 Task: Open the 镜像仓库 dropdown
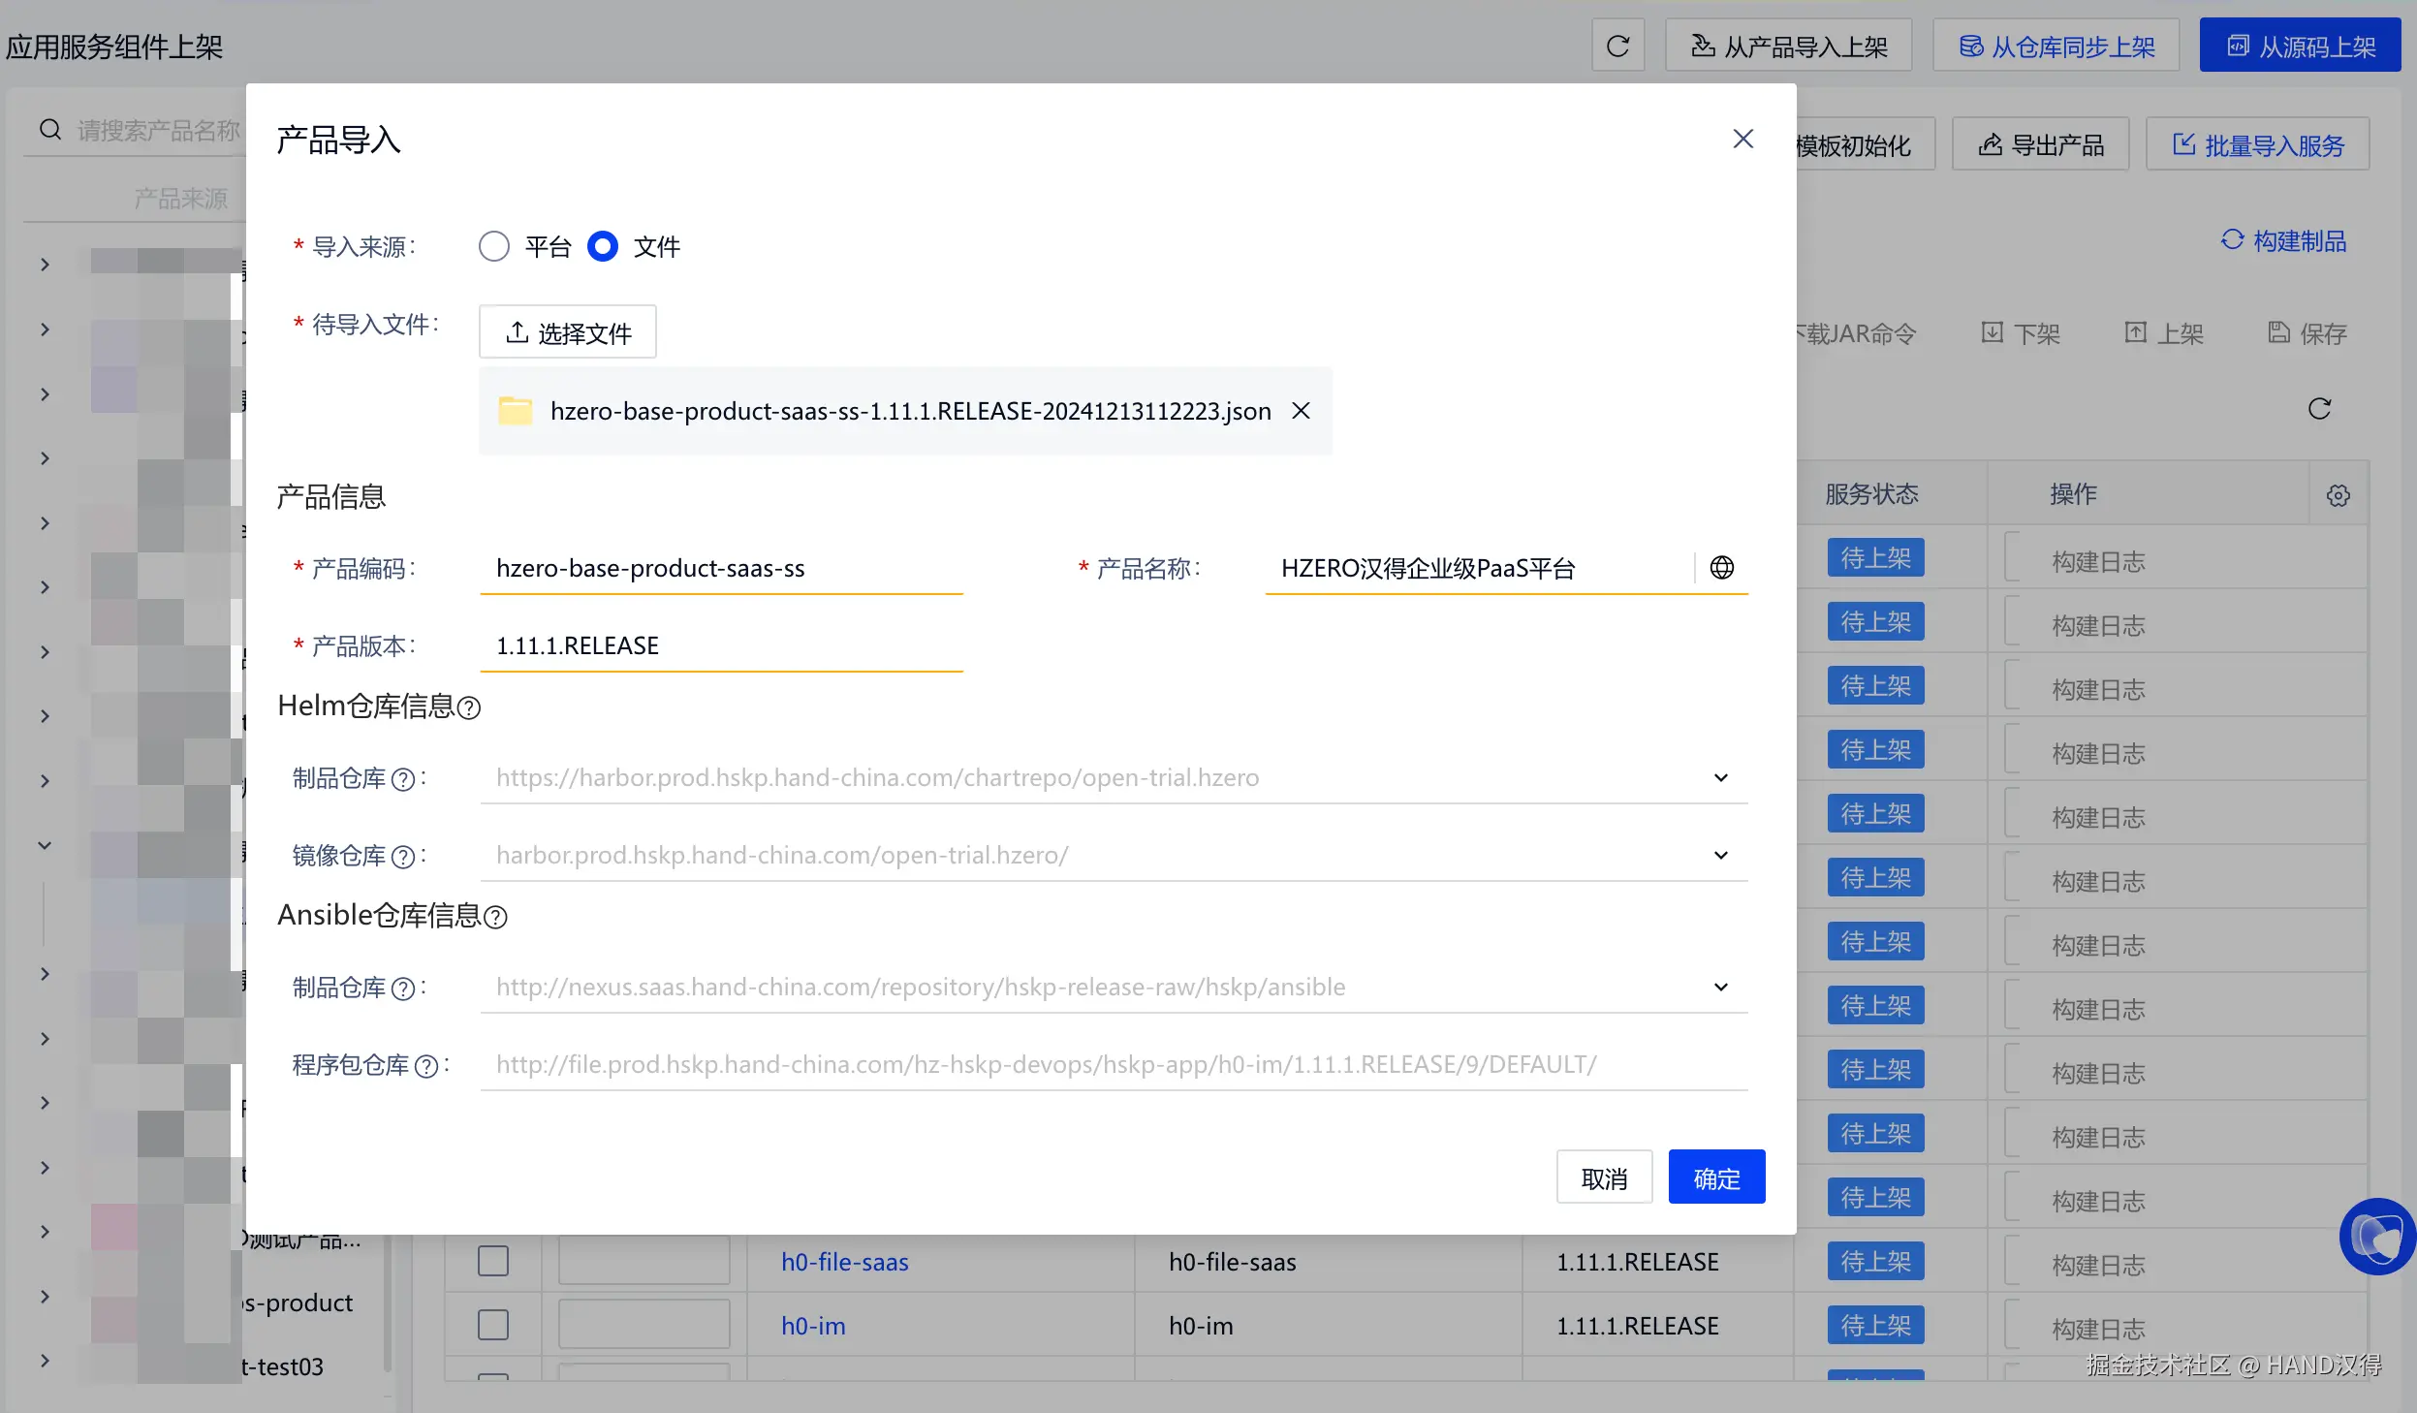click(1720, 855)
